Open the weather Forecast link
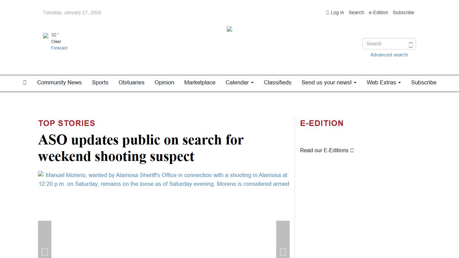The width and height of the screenshot is (459, 258). (59, 48)
